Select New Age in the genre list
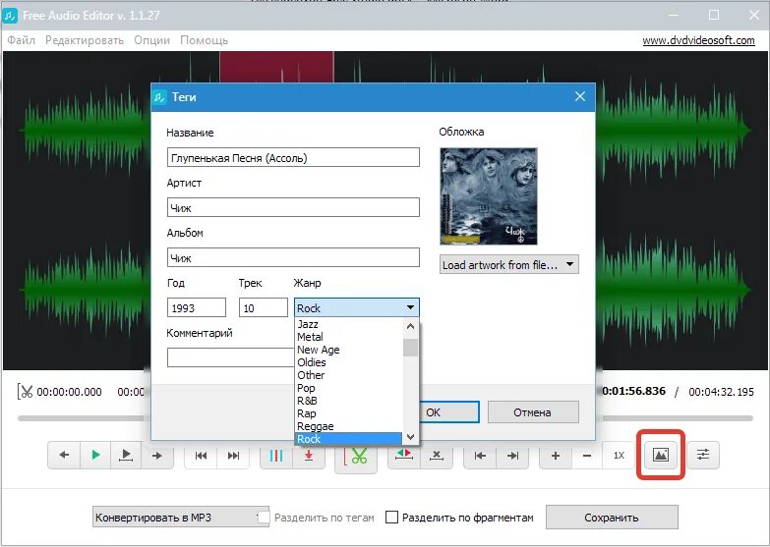This screenshot has height=547, width=770. point(349,350)
